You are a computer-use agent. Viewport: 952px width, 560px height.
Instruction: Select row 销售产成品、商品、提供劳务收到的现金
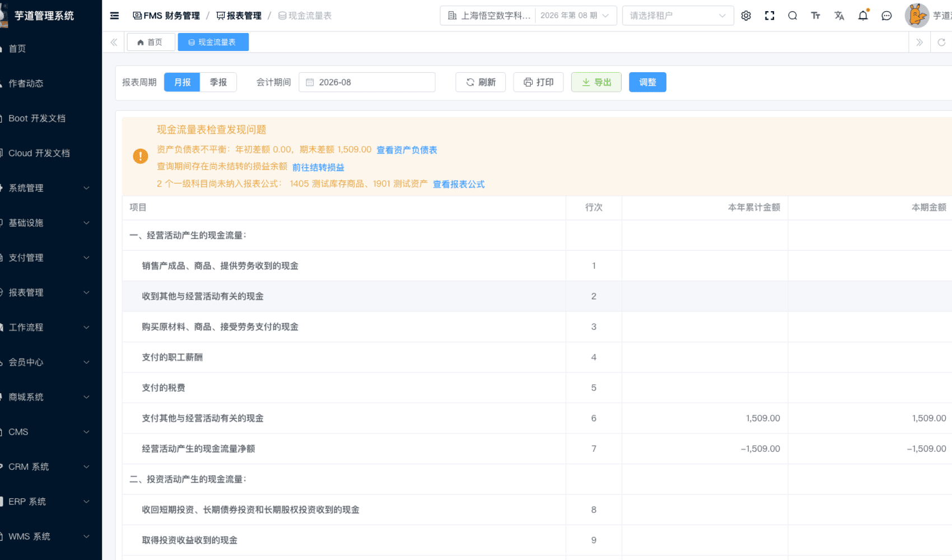537,266
